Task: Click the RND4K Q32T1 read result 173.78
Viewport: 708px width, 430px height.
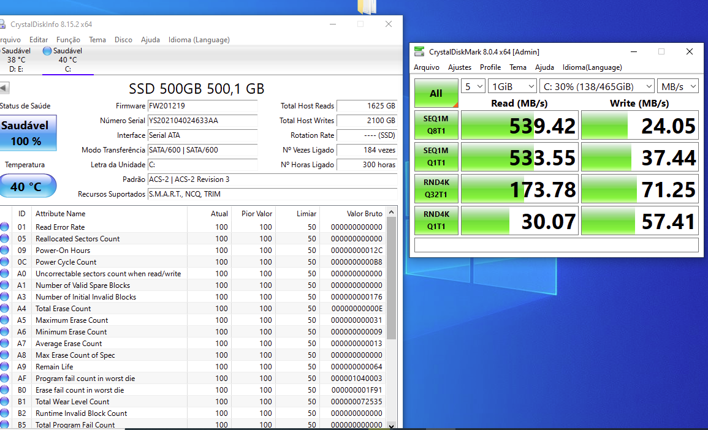Action: coord(519,189)
